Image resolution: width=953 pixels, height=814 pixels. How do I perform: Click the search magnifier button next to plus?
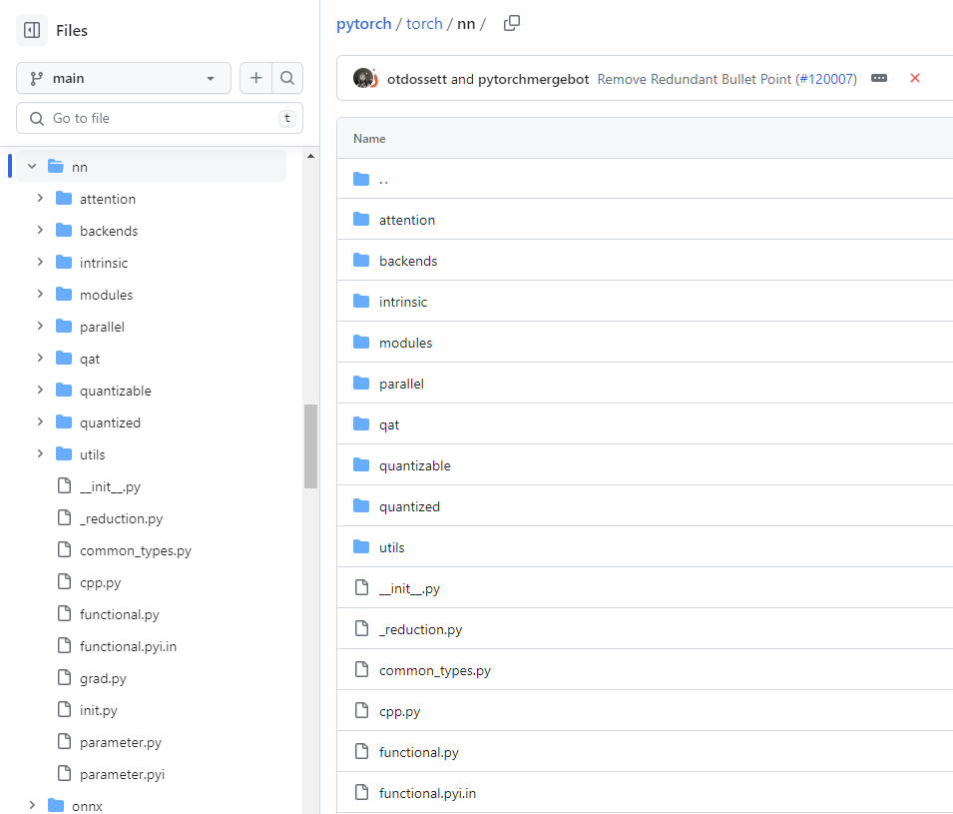[287, 78]
